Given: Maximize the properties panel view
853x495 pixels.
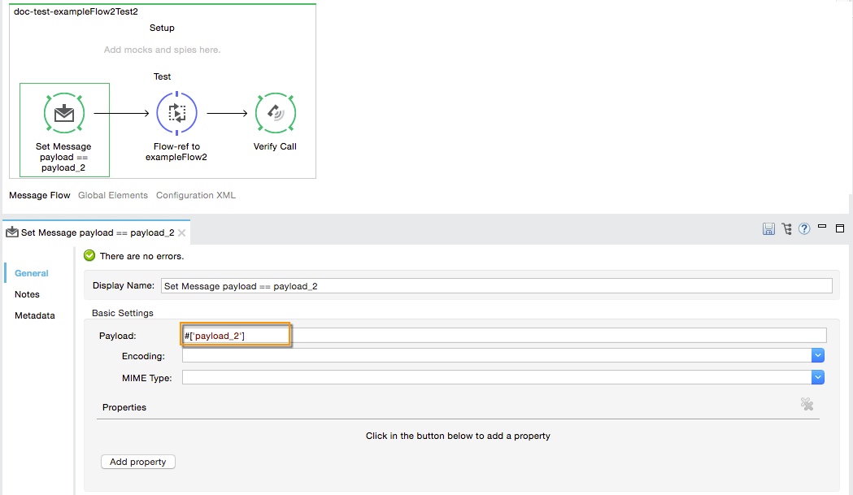Looking at the screenshot, I should 841,228.
